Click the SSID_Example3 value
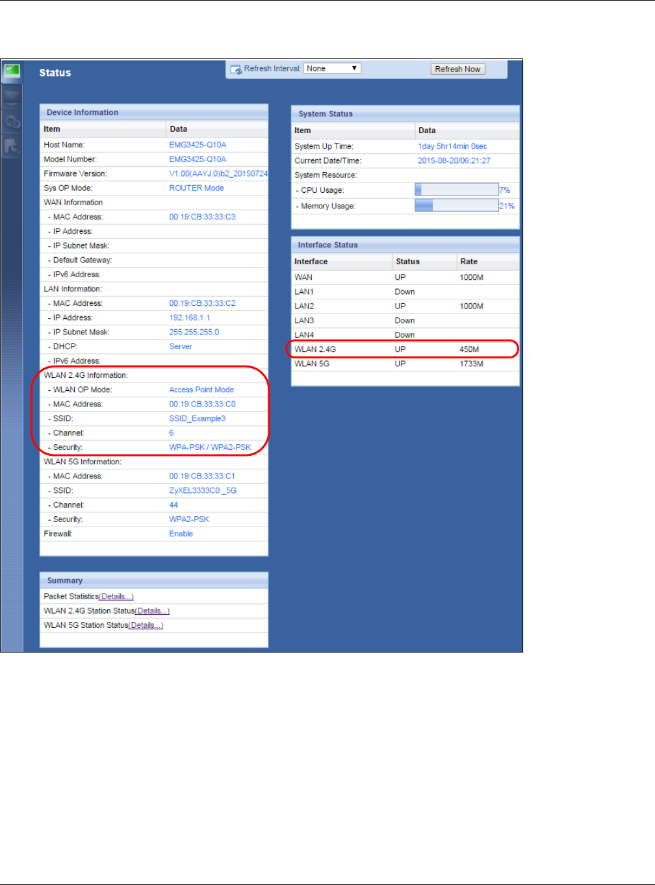 tap(197, 418)
